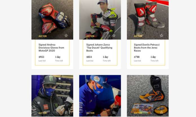Open the Monster cap masked rider photo

click(52, 96)
